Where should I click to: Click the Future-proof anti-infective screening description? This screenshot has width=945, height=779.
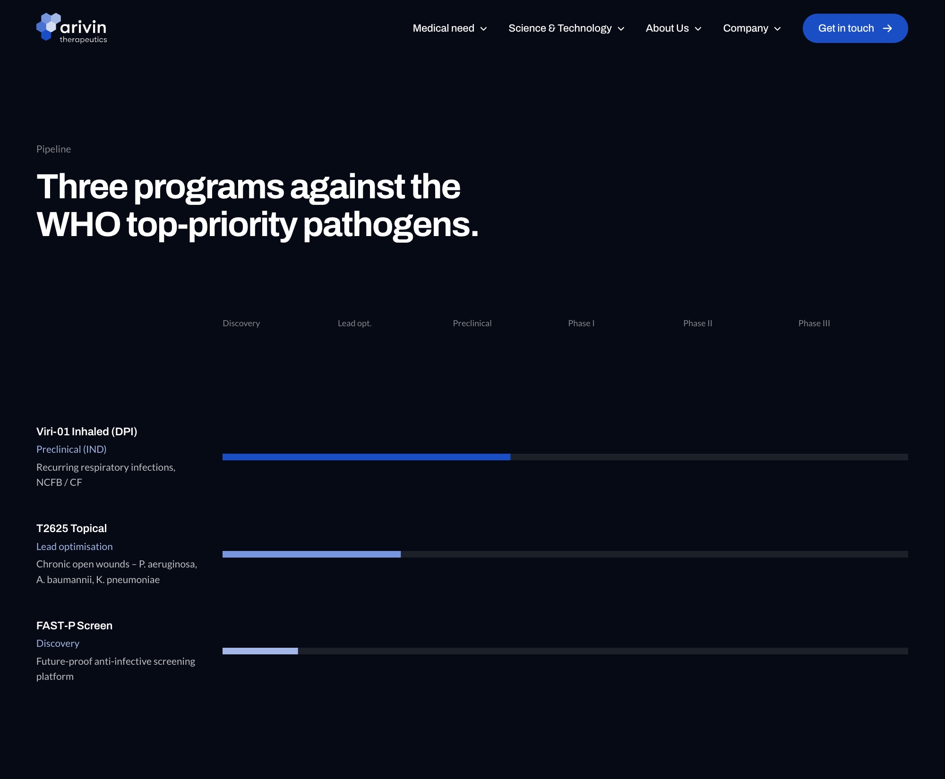tap(116, 669)
